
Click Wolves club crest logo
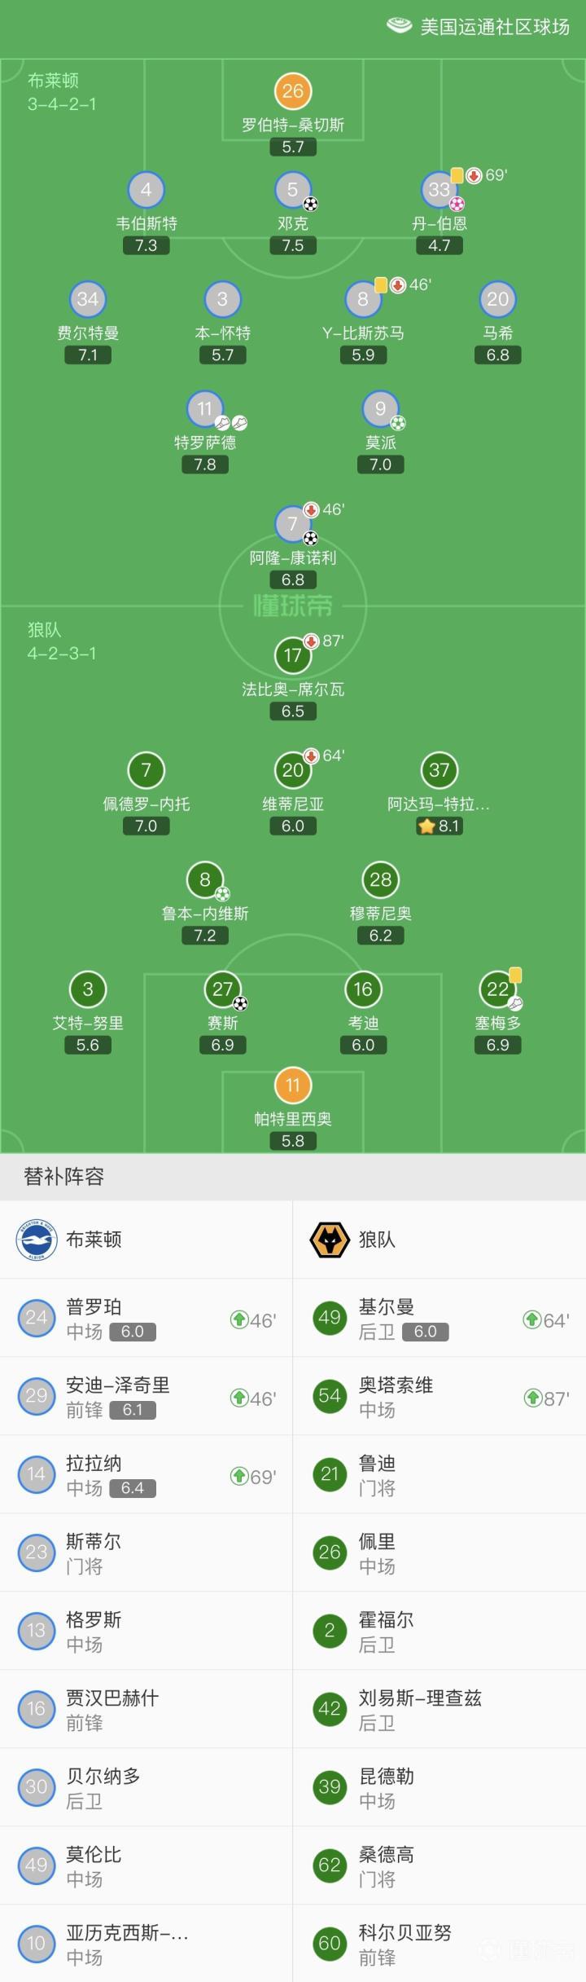[x=330, y=1240]
